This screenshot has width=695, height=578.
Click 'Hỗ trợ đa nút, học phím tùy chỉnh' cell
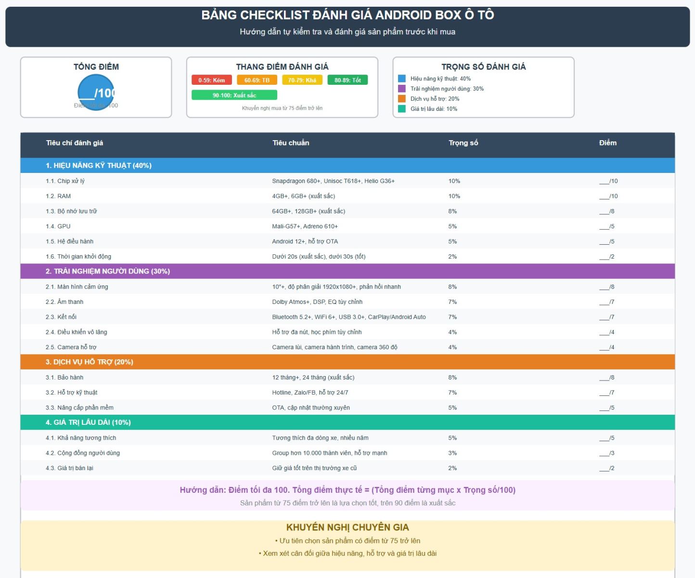[317, 332]
